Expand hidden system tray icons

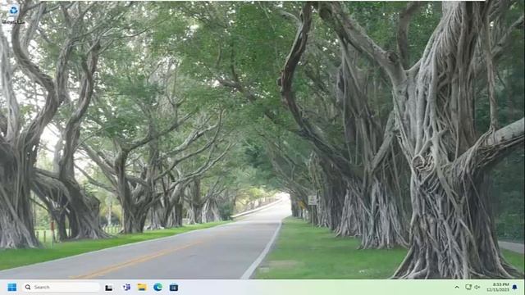pos(457,288)
